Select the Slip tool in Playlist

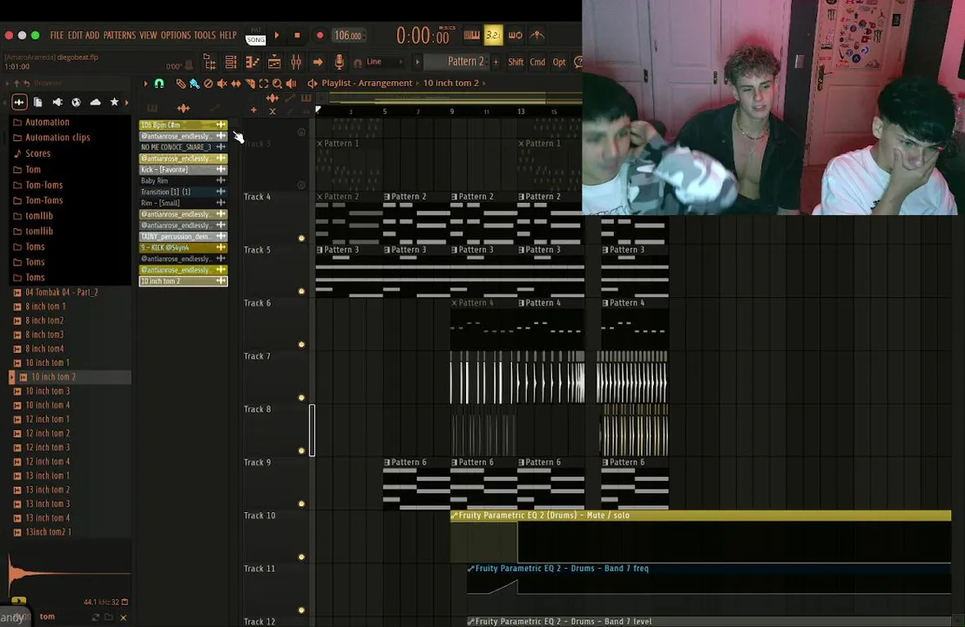point(236,83)
